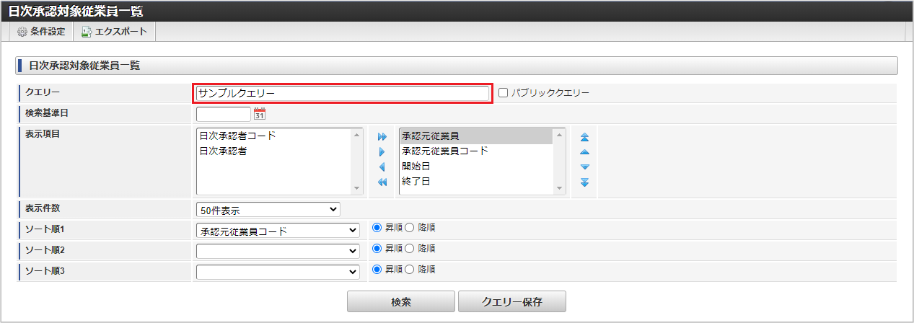Enable the パブリッククエリー checkbox
The width and height of the screenshot is (914, 323).
pos(504,93)
